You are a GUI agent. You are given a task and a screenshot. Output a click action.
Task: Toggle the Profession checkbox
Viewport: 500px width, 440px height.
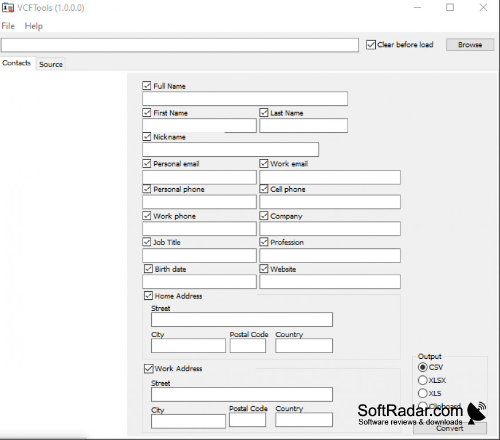[x=263, y=242]
